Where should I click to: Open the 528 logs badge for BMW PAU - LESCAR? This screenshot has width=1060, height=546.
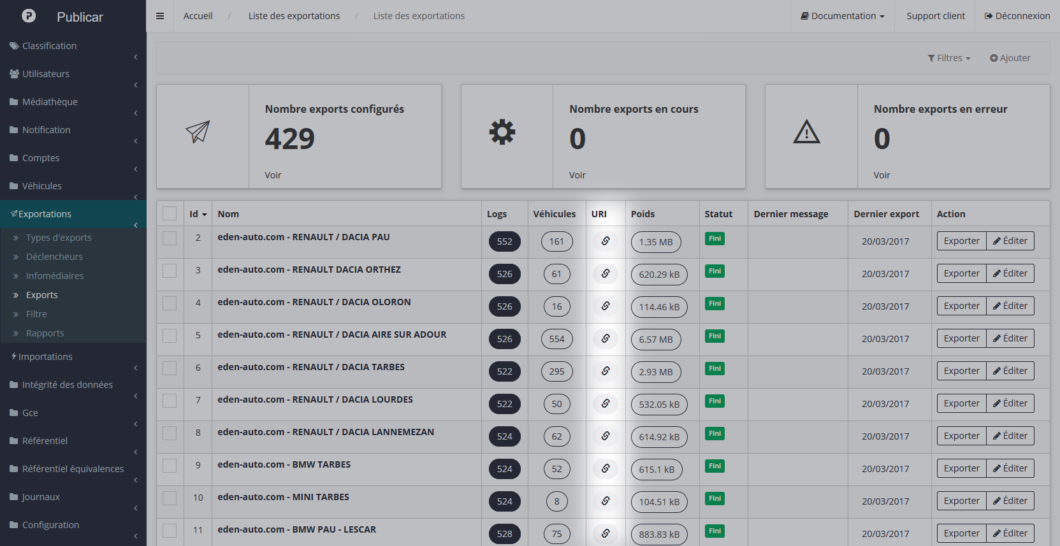[x=505, y=534]
